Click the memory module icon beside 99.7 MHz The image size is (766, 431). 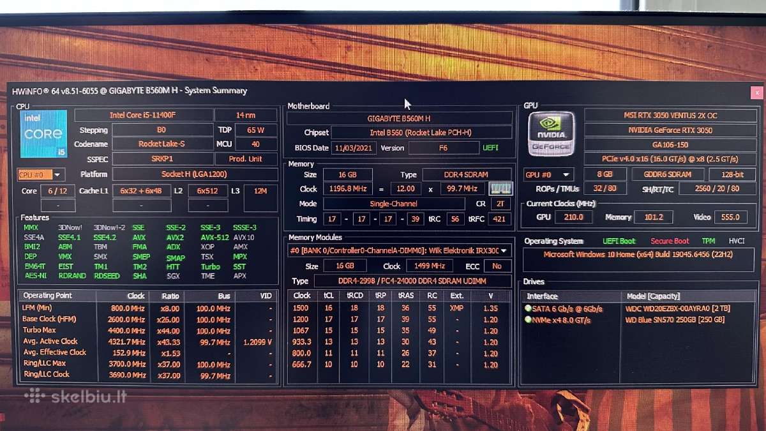pyautogui.click(x=500, y=188)
